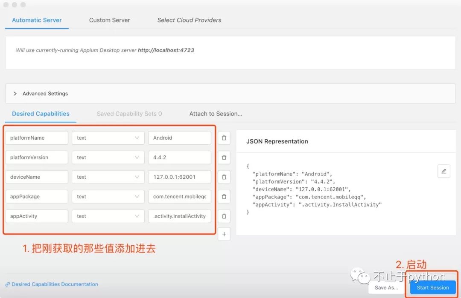Delete the platformName capability row
The height and width of the screenshot is (298, 461).
coord(224,138)
